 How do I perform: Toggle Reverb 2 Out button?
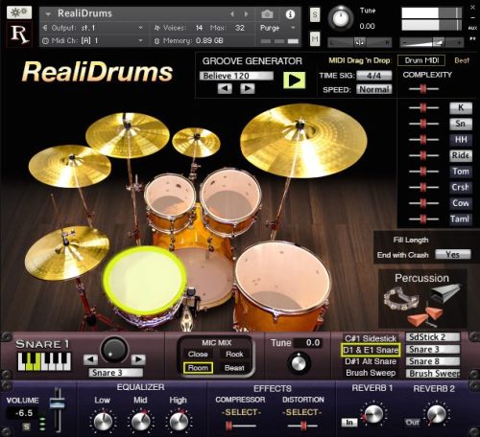coord(412,423)
